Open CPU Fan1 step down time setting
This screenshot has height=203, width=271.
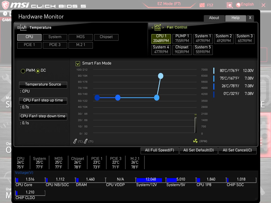(x=43, y=117)
